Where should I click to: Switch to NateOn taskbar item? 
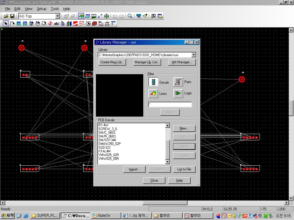coord(106,216)
